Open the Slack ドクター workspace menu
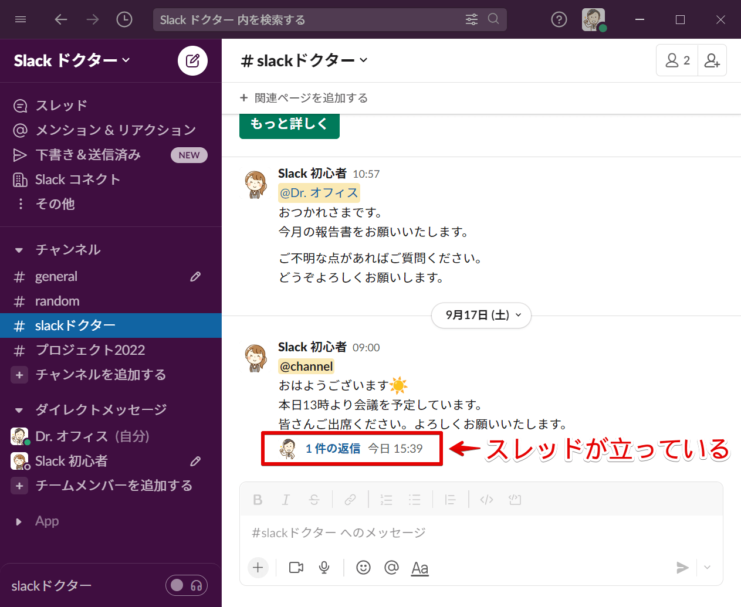741x607 pixels. point(72,60)
